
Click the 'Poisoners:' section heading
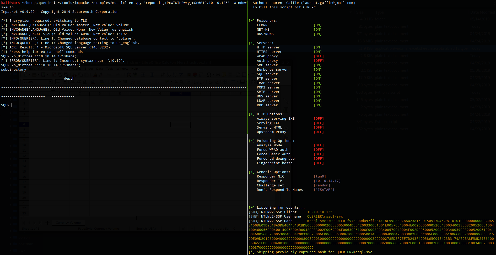tap(267, 21)
